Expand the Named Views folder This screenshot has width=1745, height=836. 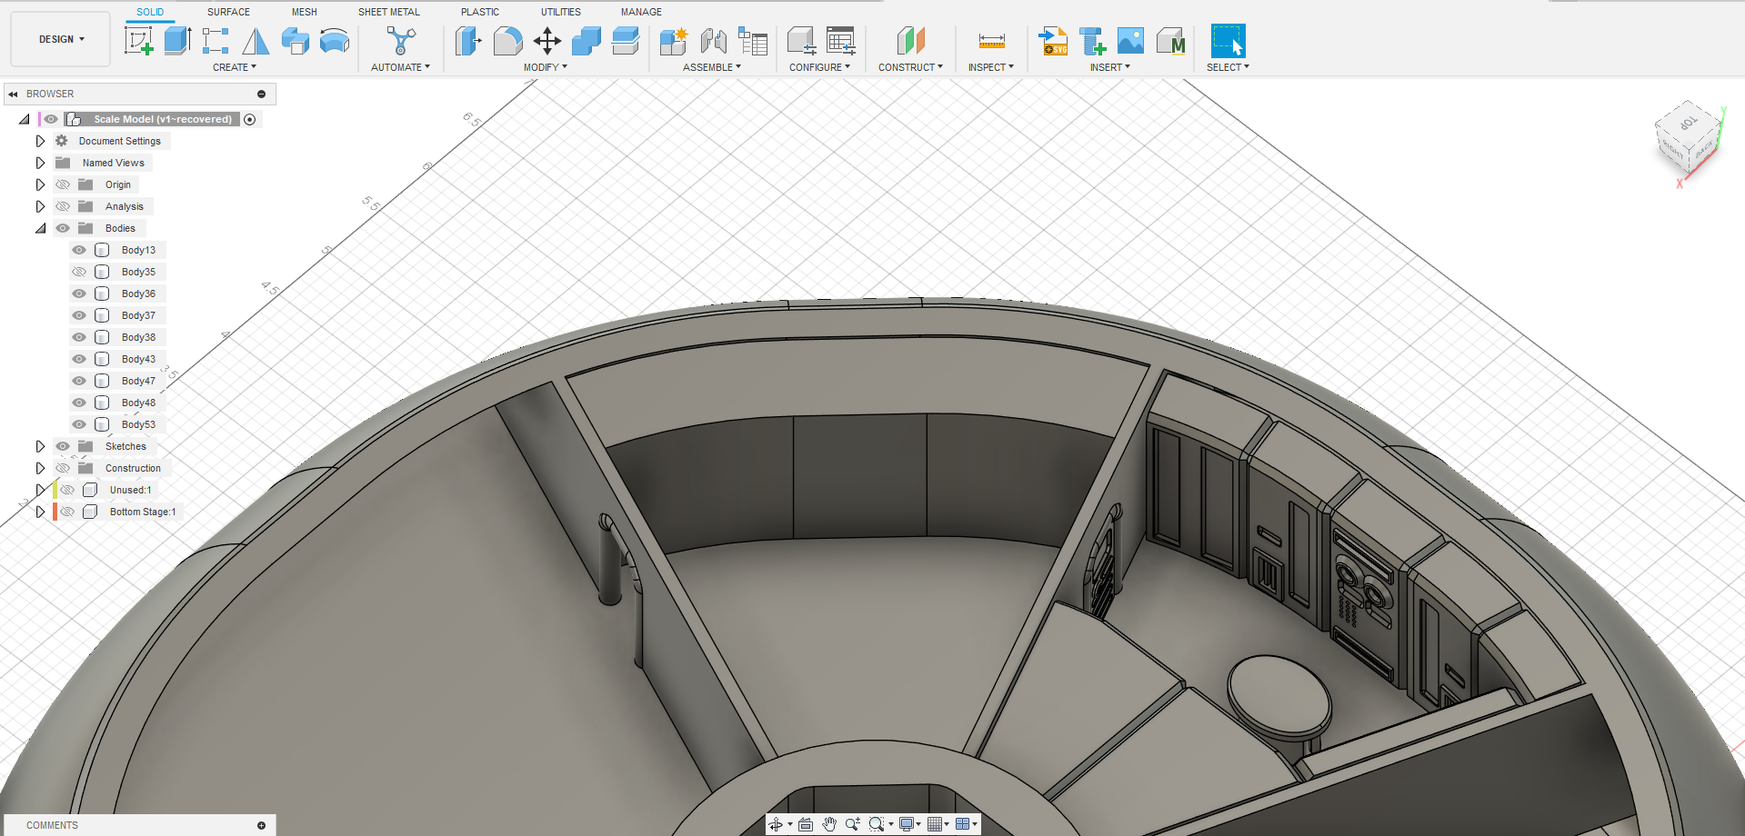pos(40,163)
